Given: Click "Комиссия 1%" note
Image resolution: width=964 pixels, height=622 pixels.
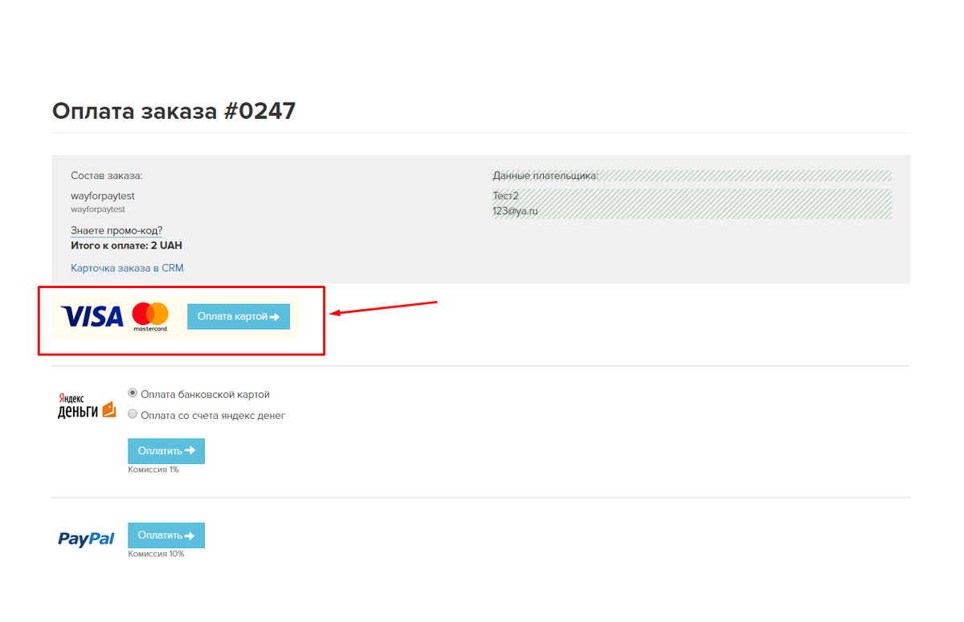Looking at the screenshot, I should (153, 470).
